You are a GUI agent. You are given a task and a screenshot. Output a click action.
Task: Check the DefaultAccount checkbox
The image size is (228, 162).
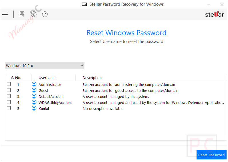point(9,96)
